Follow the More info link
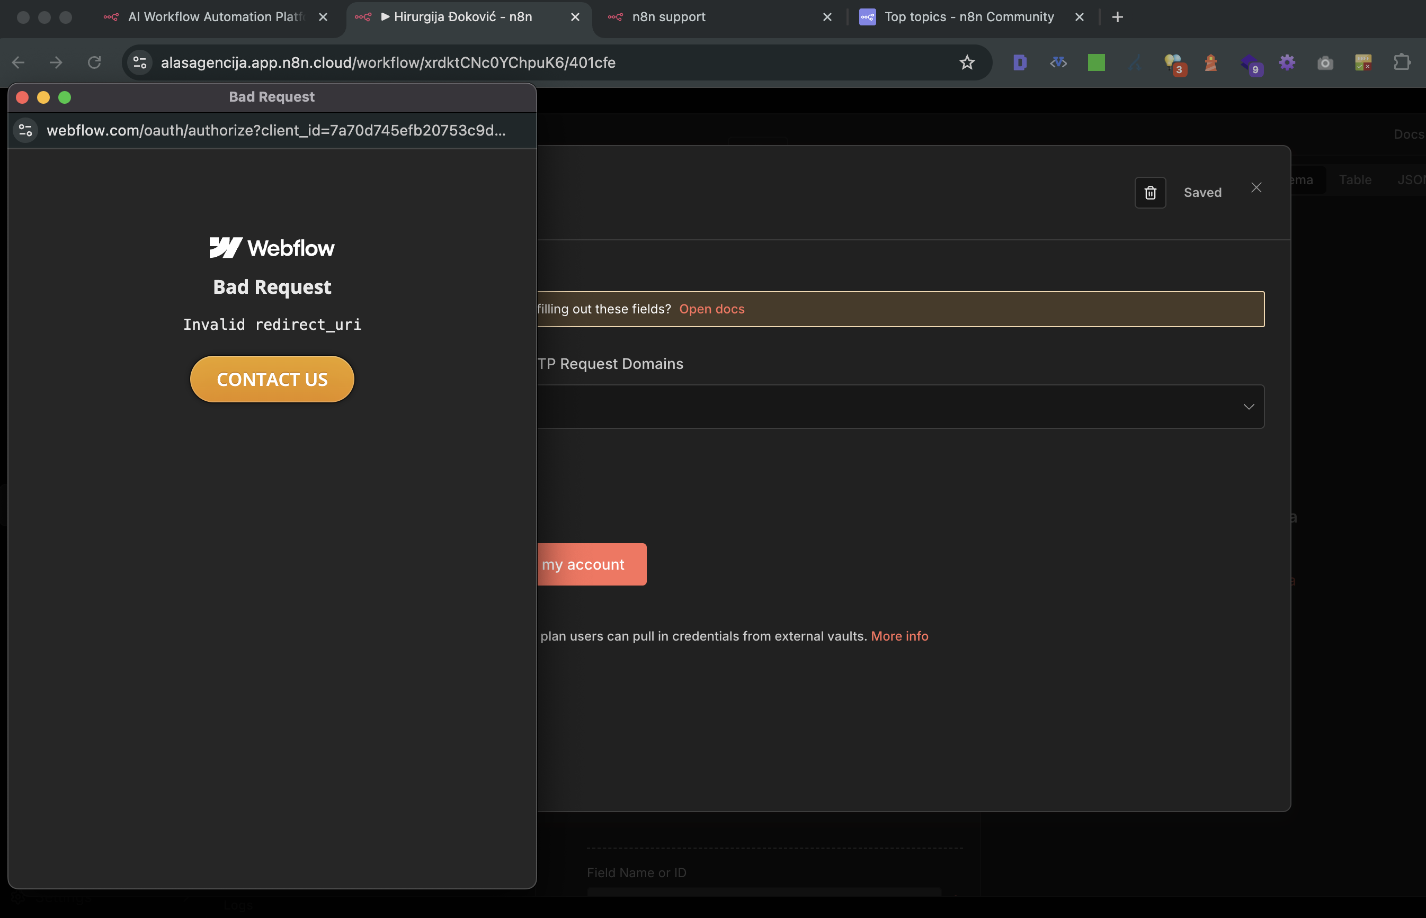1426x918 pixels. [899, 636]
